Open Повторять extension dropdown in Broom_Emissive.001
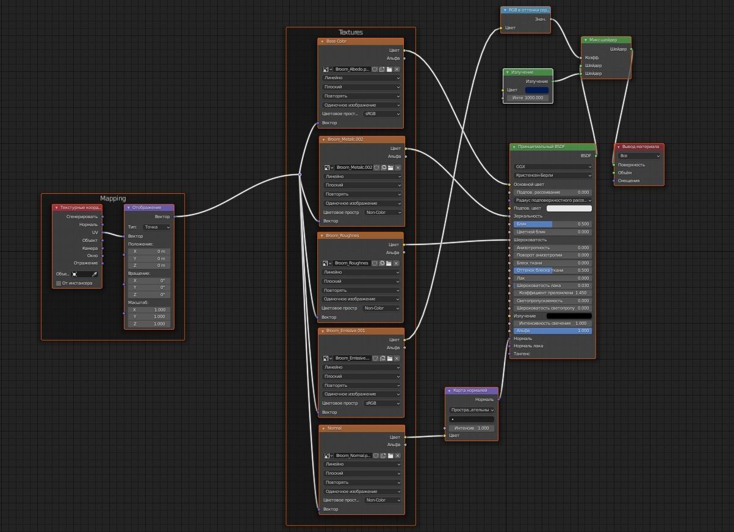This screenshot has height=532, width=734. point(362,385)
